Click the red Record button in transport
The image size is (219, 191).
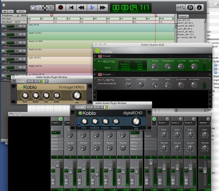click(60, 7)
